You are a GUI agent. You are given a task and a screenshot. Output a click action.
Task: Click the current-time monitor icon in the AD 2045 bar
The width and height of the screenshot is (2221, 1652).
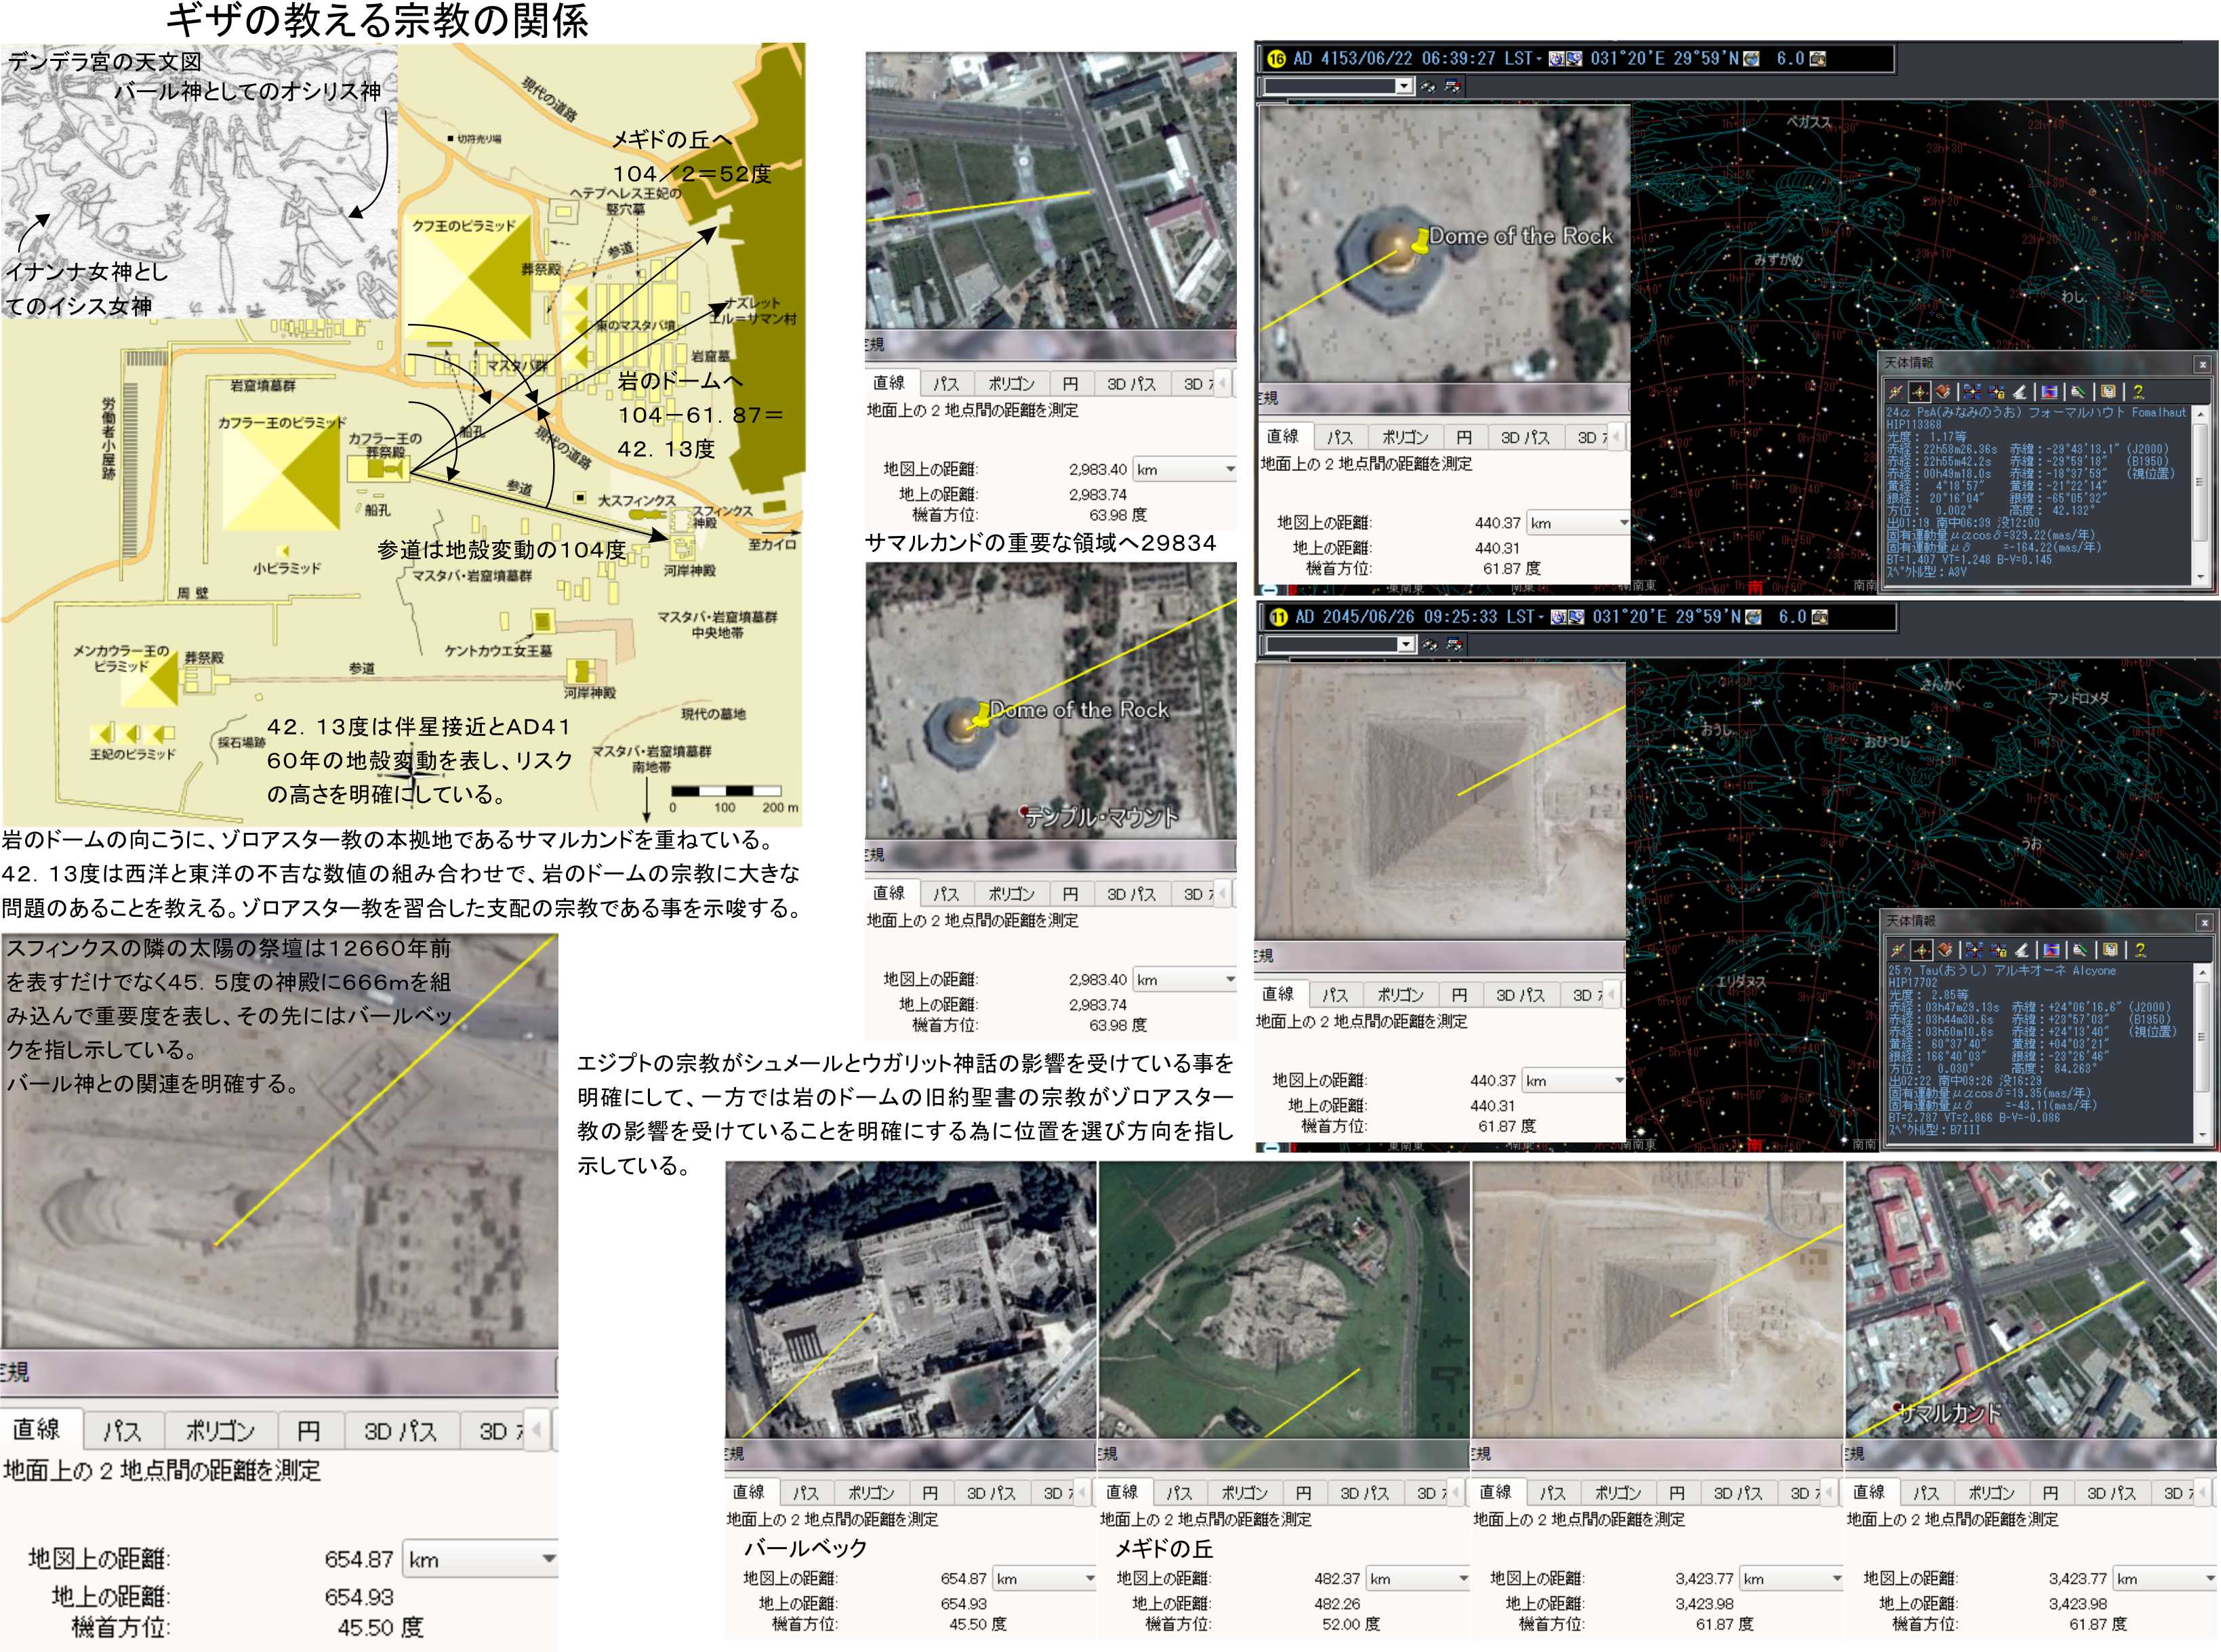pos(1576,617)
